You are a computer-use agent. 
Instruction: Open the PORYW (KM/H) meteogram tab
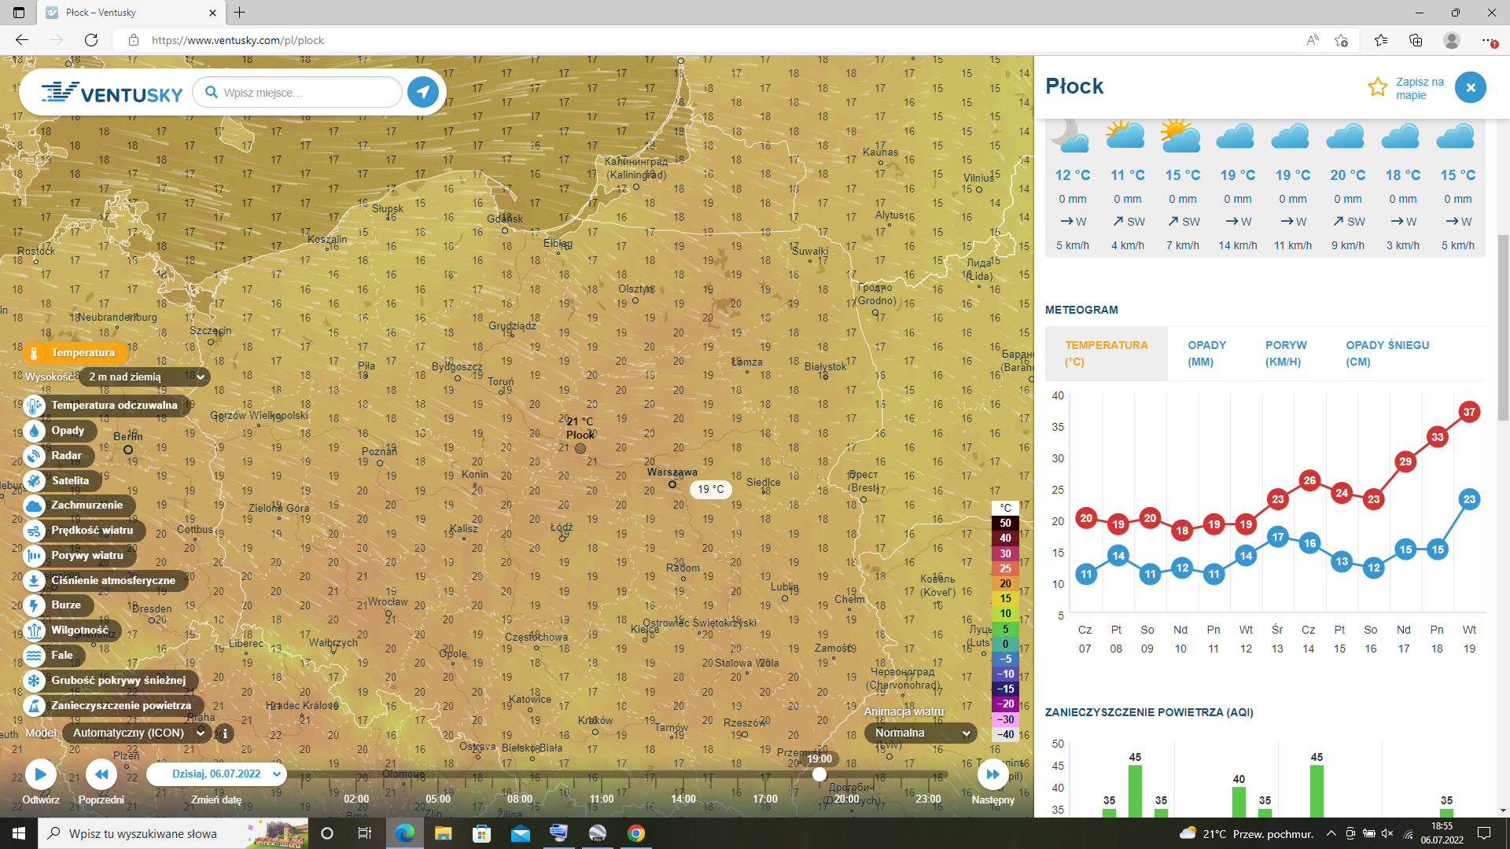point(1286,354)
